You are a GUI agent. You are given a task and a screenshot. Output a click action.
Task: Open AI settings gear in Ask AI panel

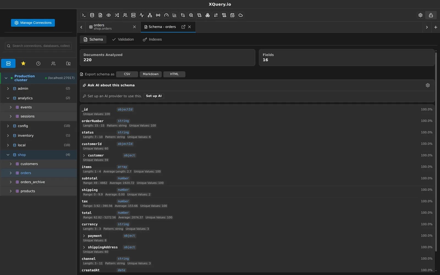click(x=428, y=85)
